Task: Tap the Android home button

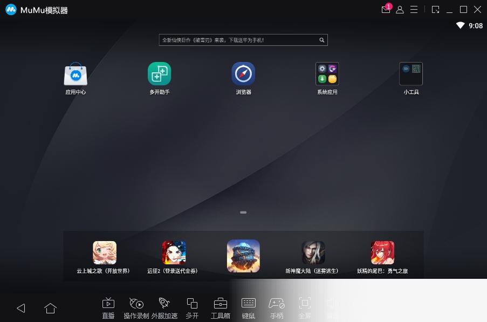Action: 50,308
